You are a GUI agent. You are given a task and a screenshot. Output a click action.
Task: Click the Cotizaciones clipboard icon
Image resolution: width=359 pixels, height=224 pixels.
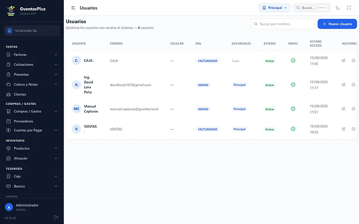(x=9, y=65)
